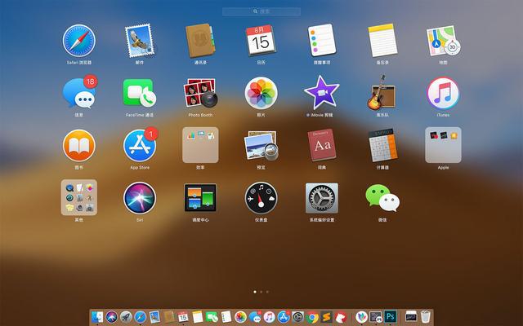Launch Google Chrome from the Dock

pyautogui.click(x=312, y=317)
